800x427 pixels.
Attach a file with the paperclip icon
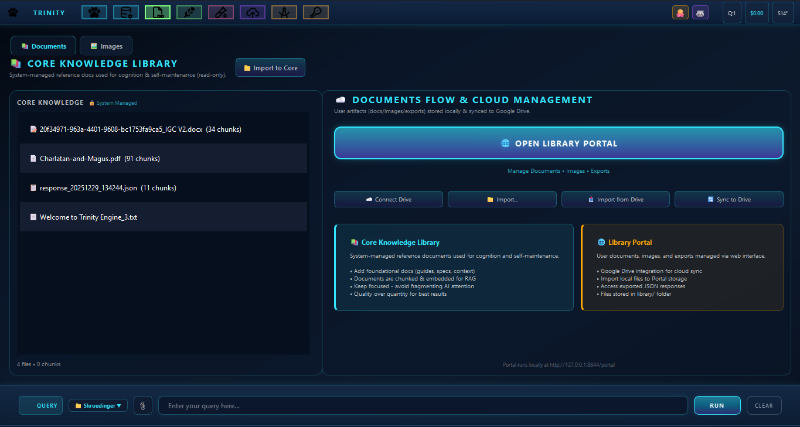tap(142, 405)
